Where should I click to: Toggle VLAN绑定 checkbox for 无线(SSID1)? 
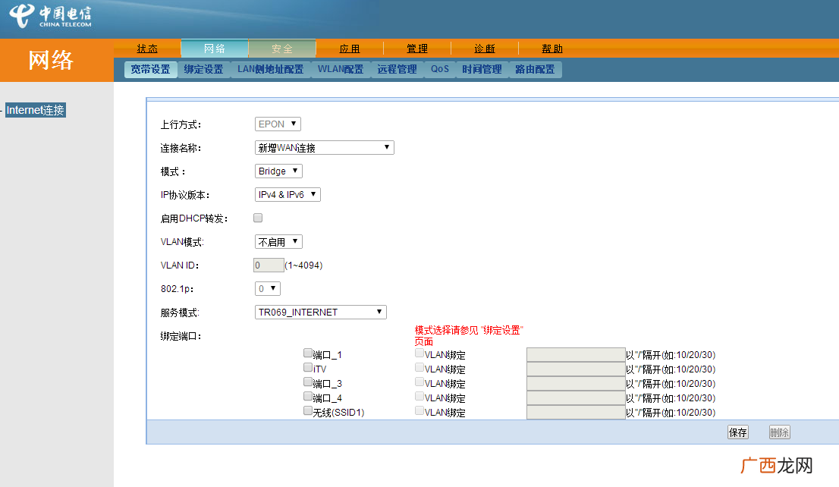[x=419, y=410]
